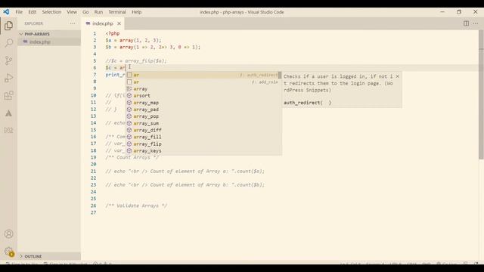Pick the array_pop suggestion

tap(203, 116)
